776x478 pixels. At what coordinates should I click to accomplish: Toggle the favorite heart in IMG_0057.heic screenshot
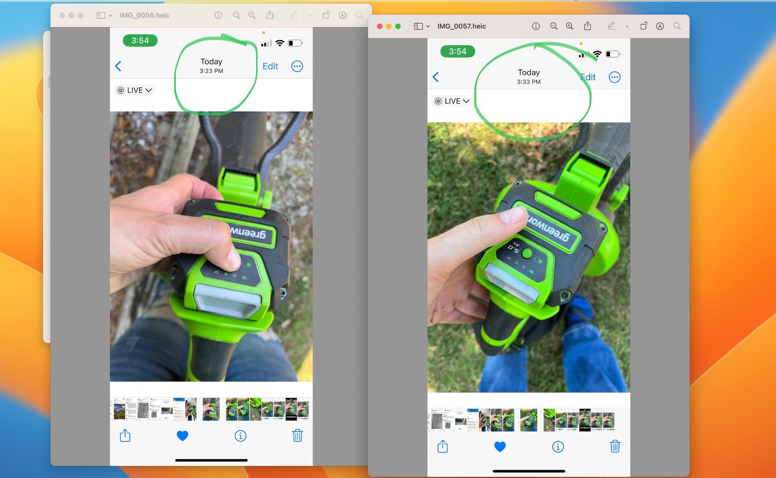[500, 447]
